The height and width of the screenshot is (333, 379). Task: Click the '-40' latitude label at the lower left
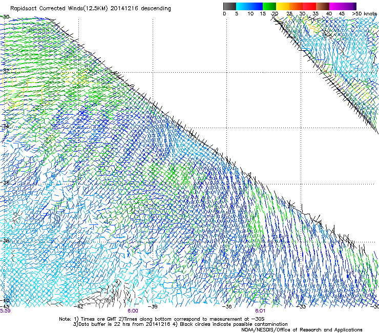(x=5, y=300)
